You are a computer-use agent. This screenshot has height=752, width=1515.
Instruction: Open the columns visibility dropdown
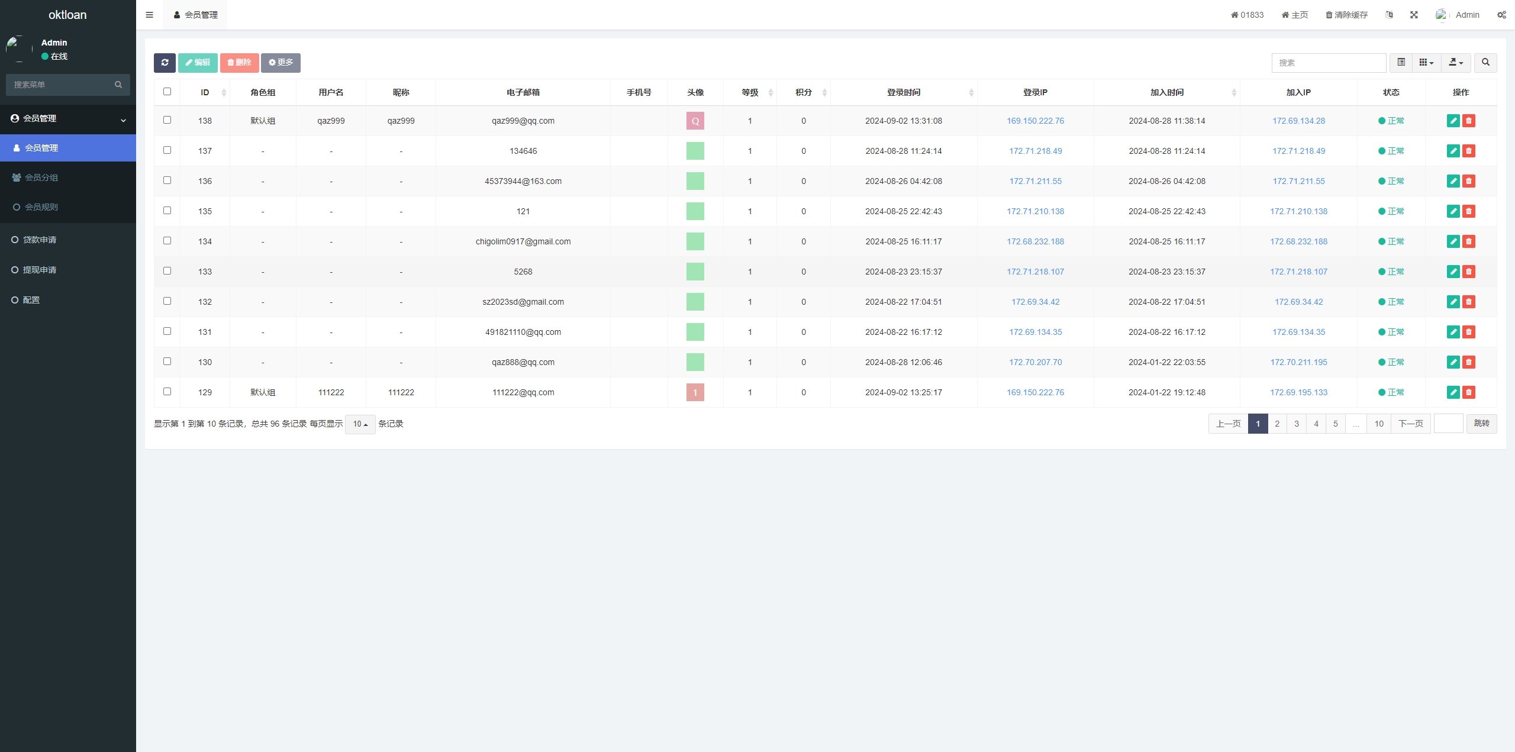pyautogui.click(x=1426, y=63)
